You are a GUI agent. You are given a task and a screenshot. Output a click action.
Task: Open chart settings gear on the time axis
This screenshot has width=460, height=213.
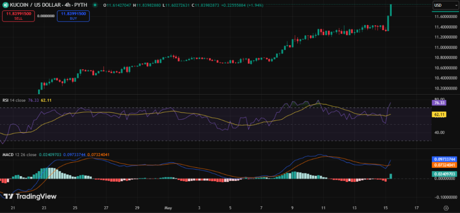(446, 208)
